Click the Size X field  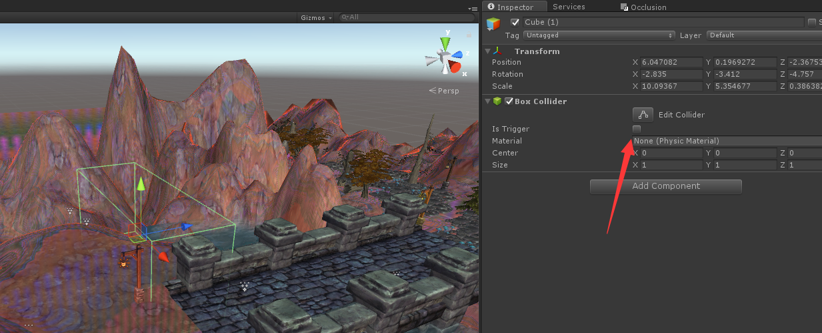(x=671, y=165)
